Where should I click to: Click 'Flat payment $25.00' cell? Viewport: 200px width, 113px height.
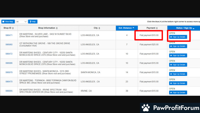point(149,45)
